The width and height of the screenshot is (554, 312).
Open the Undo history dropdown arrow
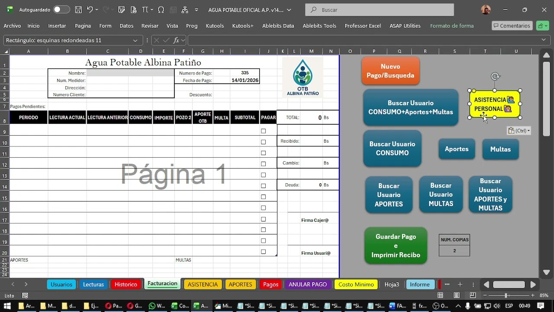coord(97,10)
